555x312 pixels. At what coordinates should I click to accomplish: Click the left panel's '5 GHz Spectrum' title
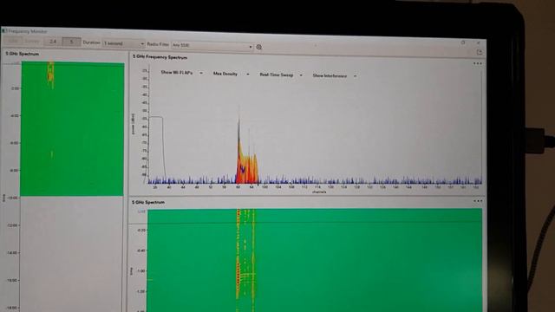click(x=23, y=54)
